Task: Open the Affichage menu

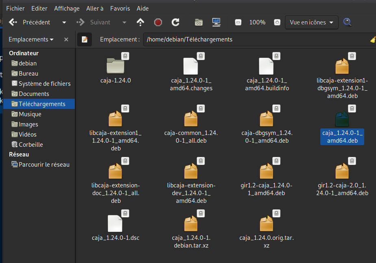Action: click(67, 9)
